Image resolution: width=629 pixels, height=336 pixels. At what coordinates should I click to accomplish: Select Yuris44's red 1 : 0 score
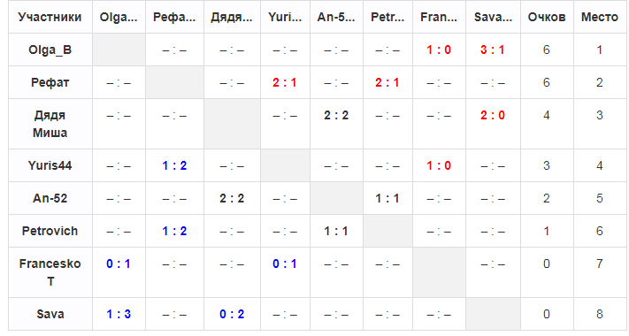[439, 165]
